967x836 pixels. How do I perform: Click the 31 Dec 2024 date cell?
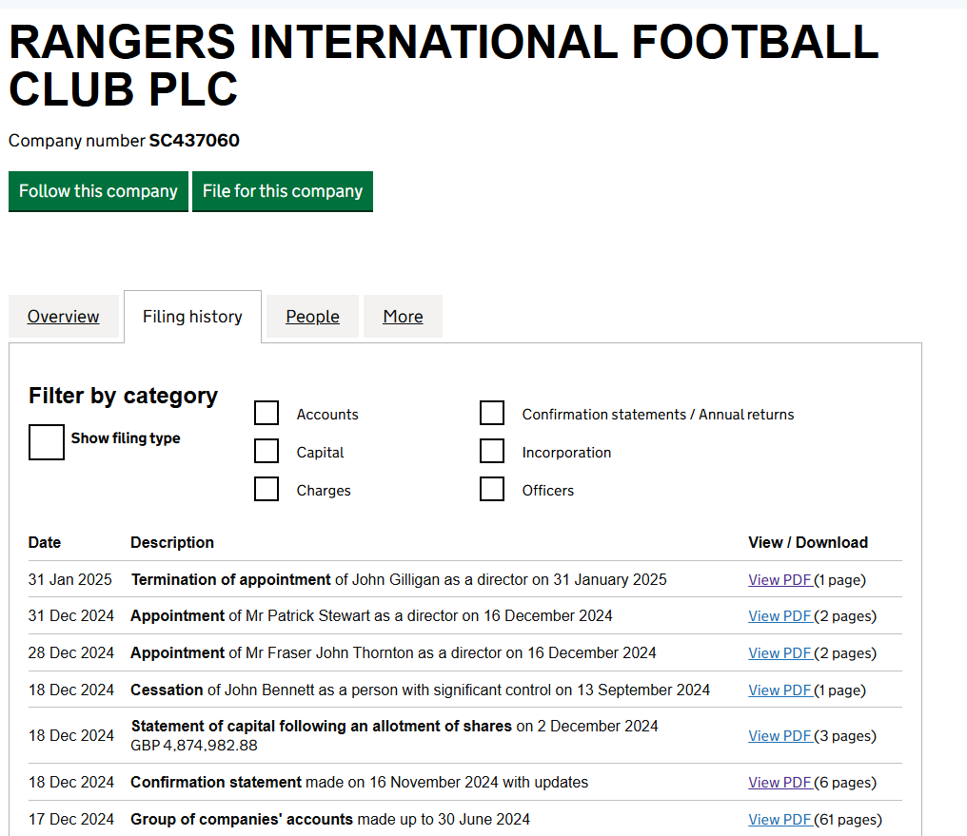pyautogui.click(x=71, y=616)
